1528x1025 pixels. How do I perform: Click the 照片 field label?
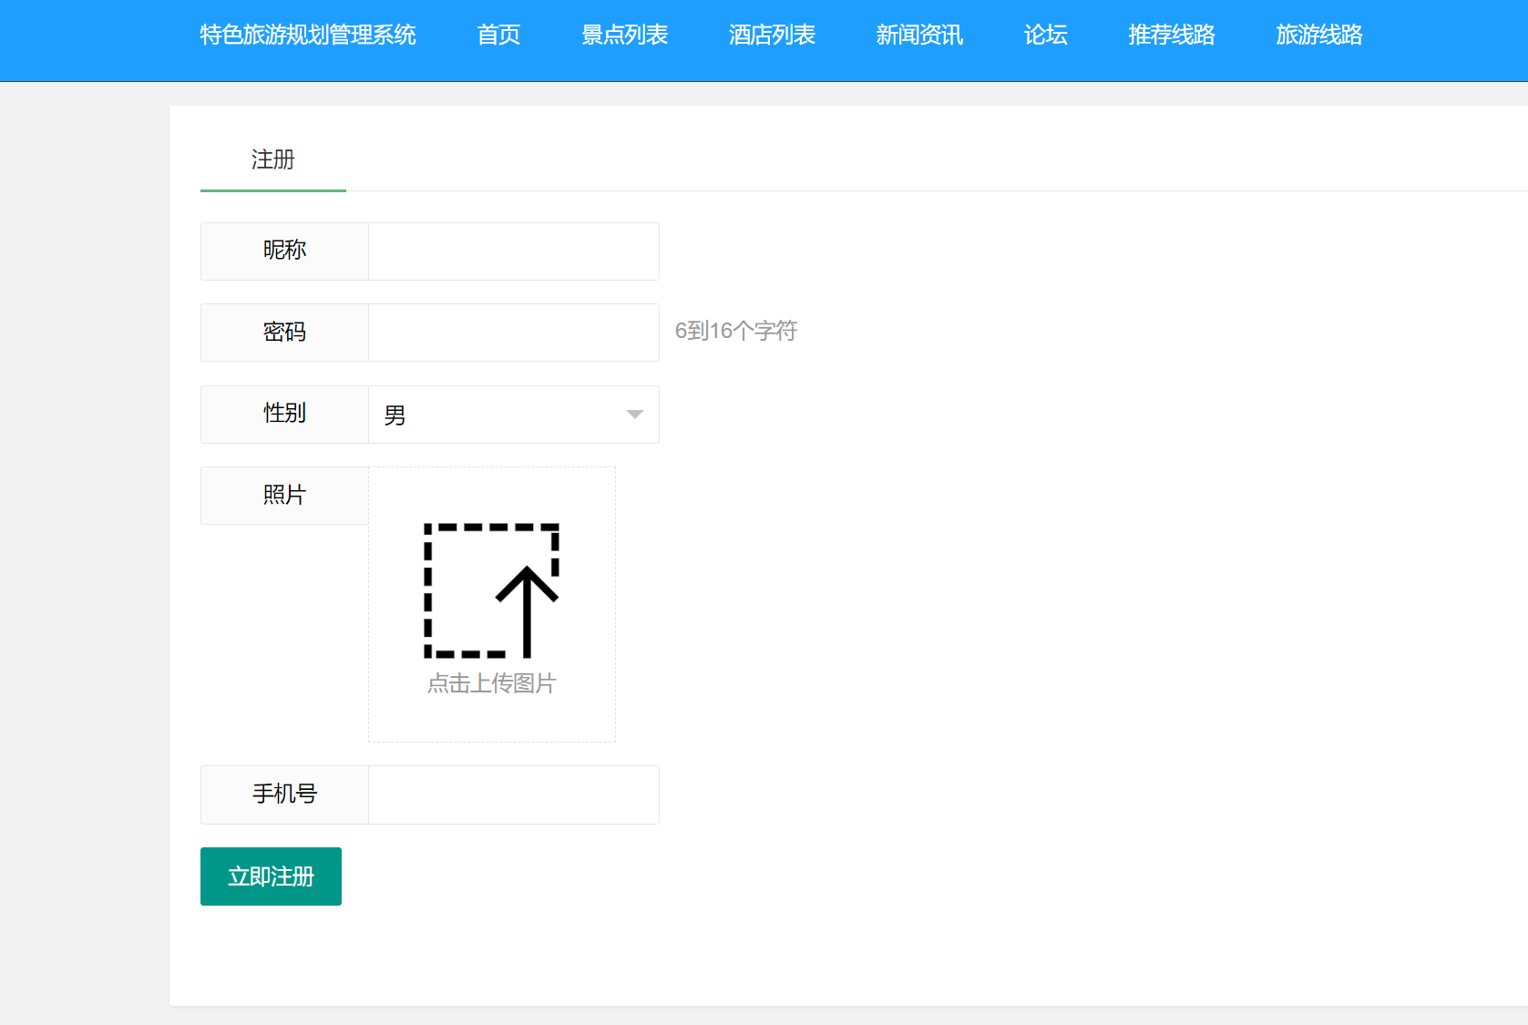click(x=283, y=495)
